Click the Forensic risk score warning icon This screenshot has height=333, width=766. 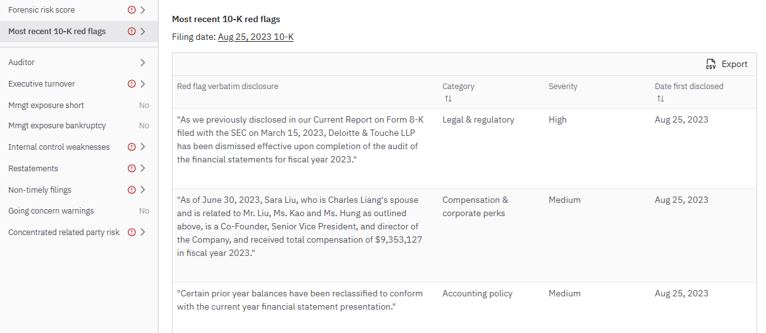tap(131, 10)
